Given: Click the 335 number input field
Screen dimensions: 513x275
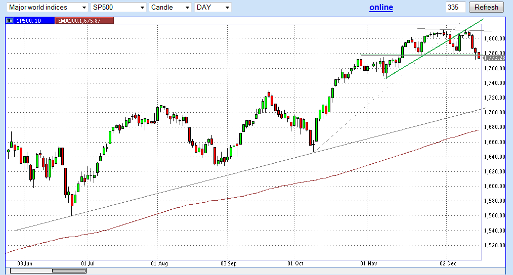Looking at the screenshot, I should (455, 7).
